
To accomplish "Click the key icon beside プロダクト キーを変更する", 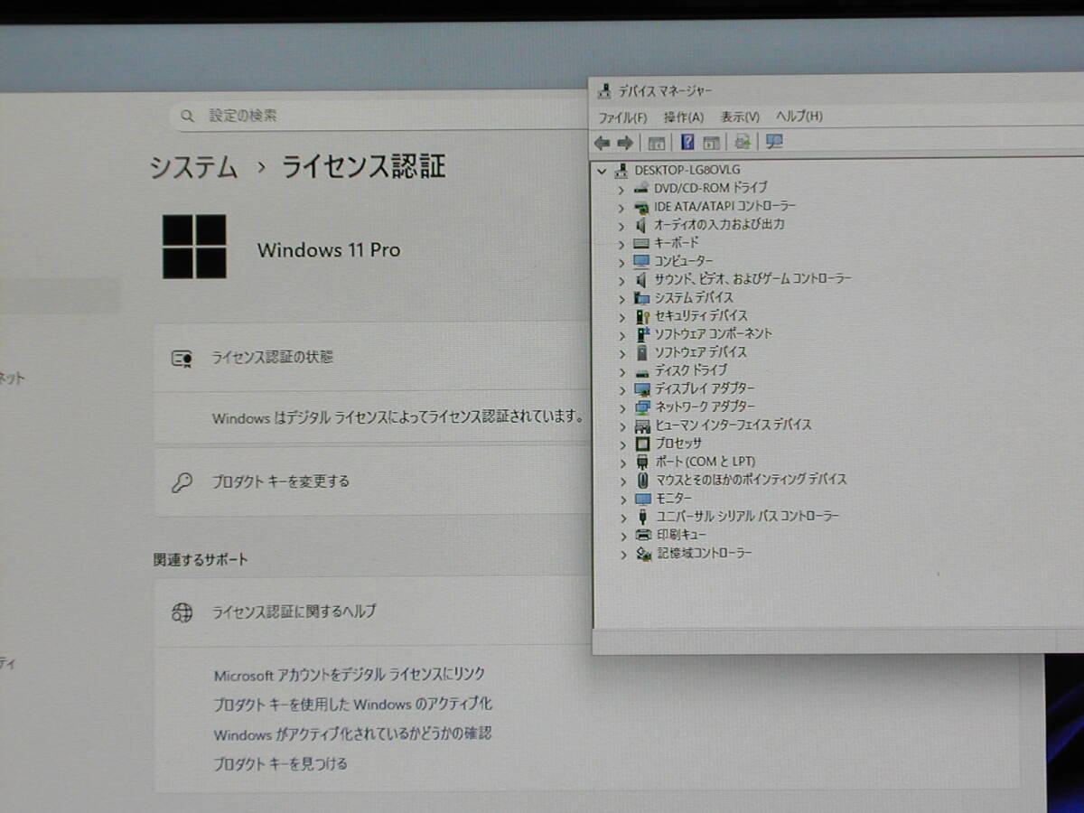I will pyautogui.click(x=182, y=482).
